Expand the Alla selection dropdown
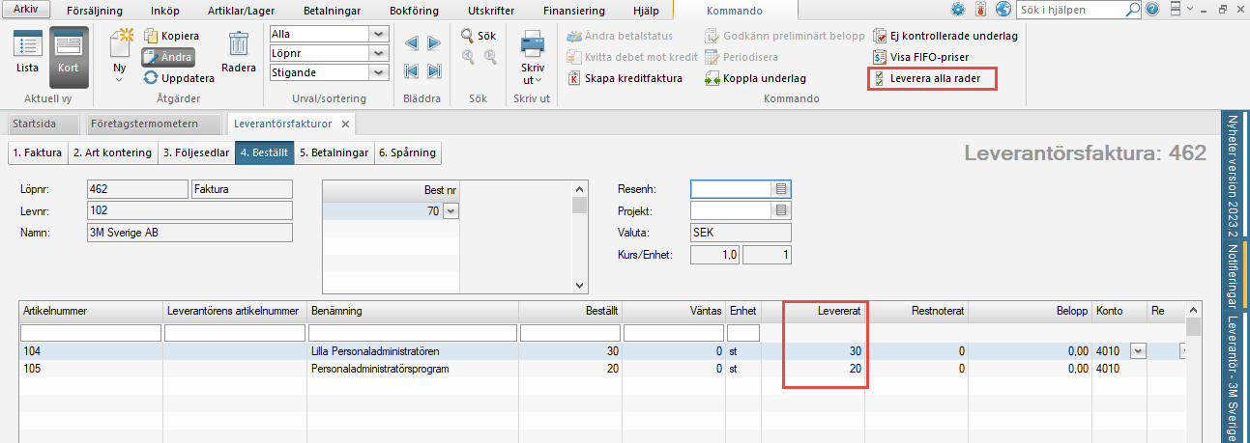This screenshot has width=1250, height=443. [378, 34]
